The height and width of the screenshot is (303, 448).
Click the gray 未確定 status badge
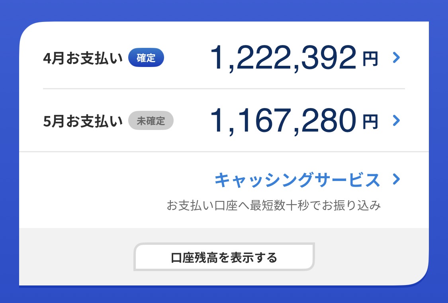(151, 121)
